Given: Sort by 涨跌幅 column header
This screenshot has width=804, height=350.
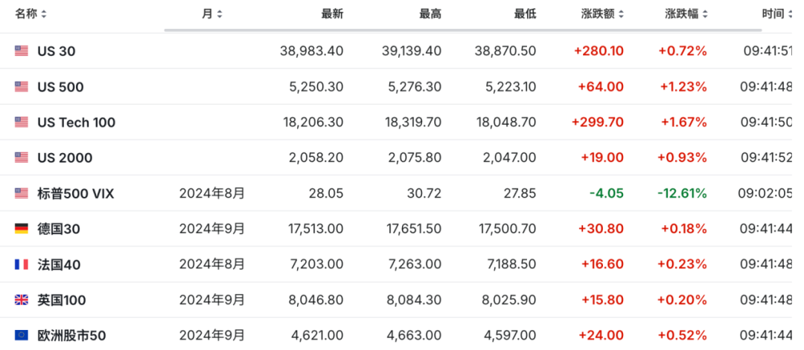Looking at the screenshot, I should point(686,14).
